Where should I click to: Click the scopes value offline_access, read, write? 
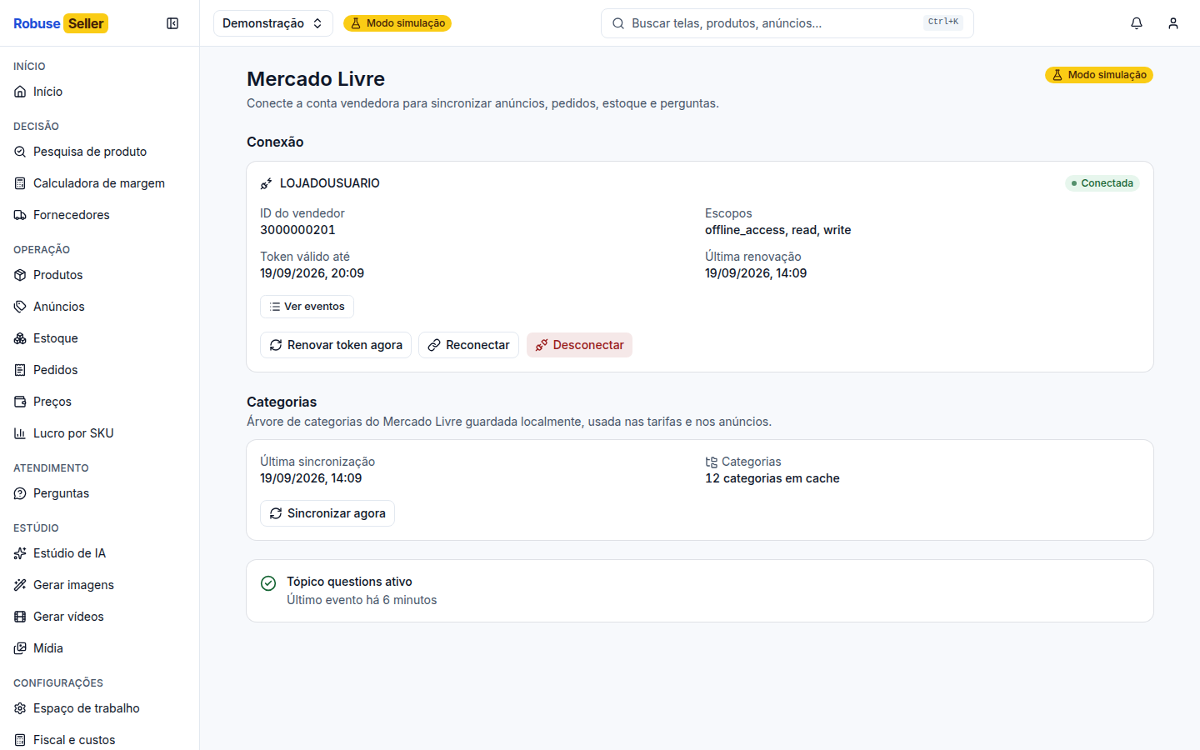[x=778, y=230]
